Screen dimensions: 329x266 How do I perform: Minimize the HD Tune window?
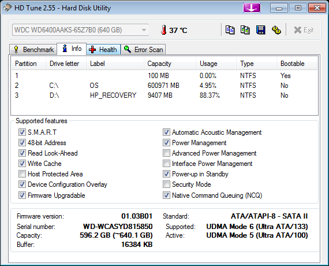click(x=279, y=8)
